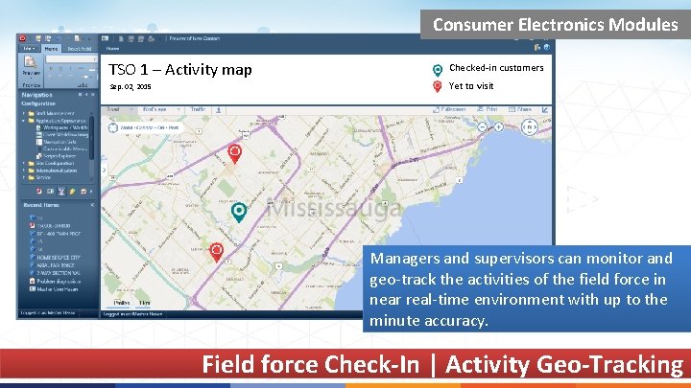Show more navigation shortcut icons arrow
Viewport: 691px width, 388px height.
[x=92, y=192]
